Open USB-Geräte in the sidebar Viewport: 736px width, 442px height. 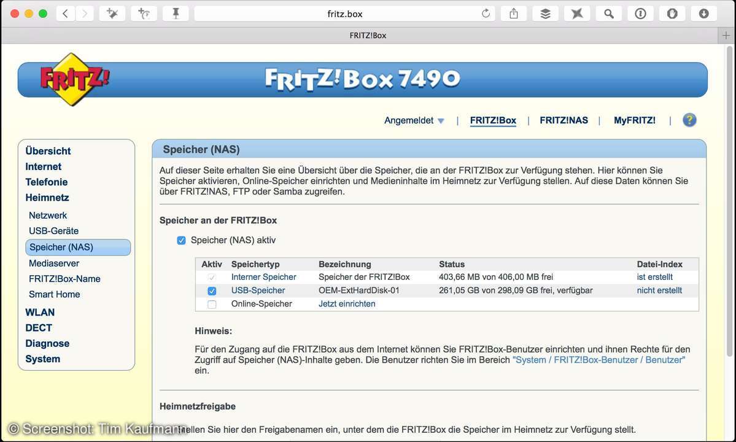53,231
